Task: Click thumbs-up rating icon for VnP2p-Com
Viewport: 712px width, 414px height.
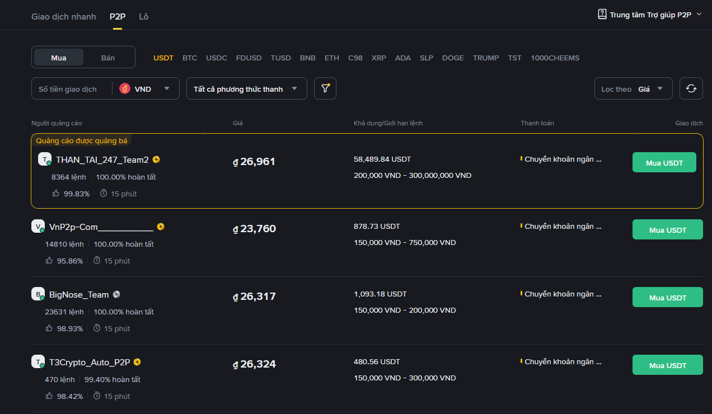Action: pyautogui.click(x=49, y=261)
